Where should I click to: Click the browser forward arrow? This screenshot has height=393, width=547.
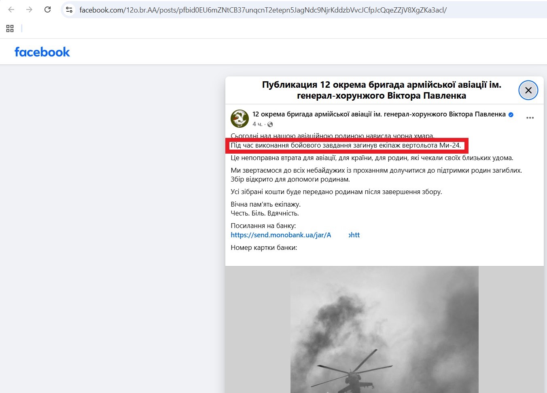[29, 10]
